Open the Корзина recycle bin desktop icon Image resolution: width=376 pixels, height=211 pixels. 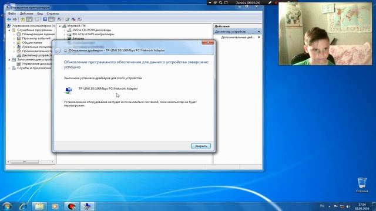pos(362,185)
